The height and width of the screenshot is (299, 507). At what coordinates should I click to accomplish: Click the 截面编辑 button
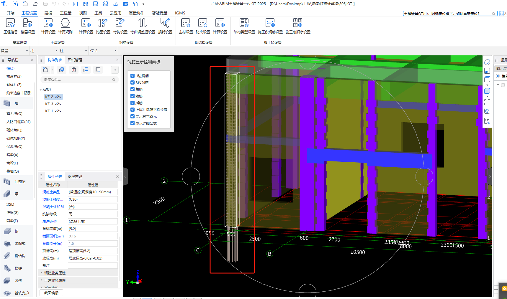(51, 293)
